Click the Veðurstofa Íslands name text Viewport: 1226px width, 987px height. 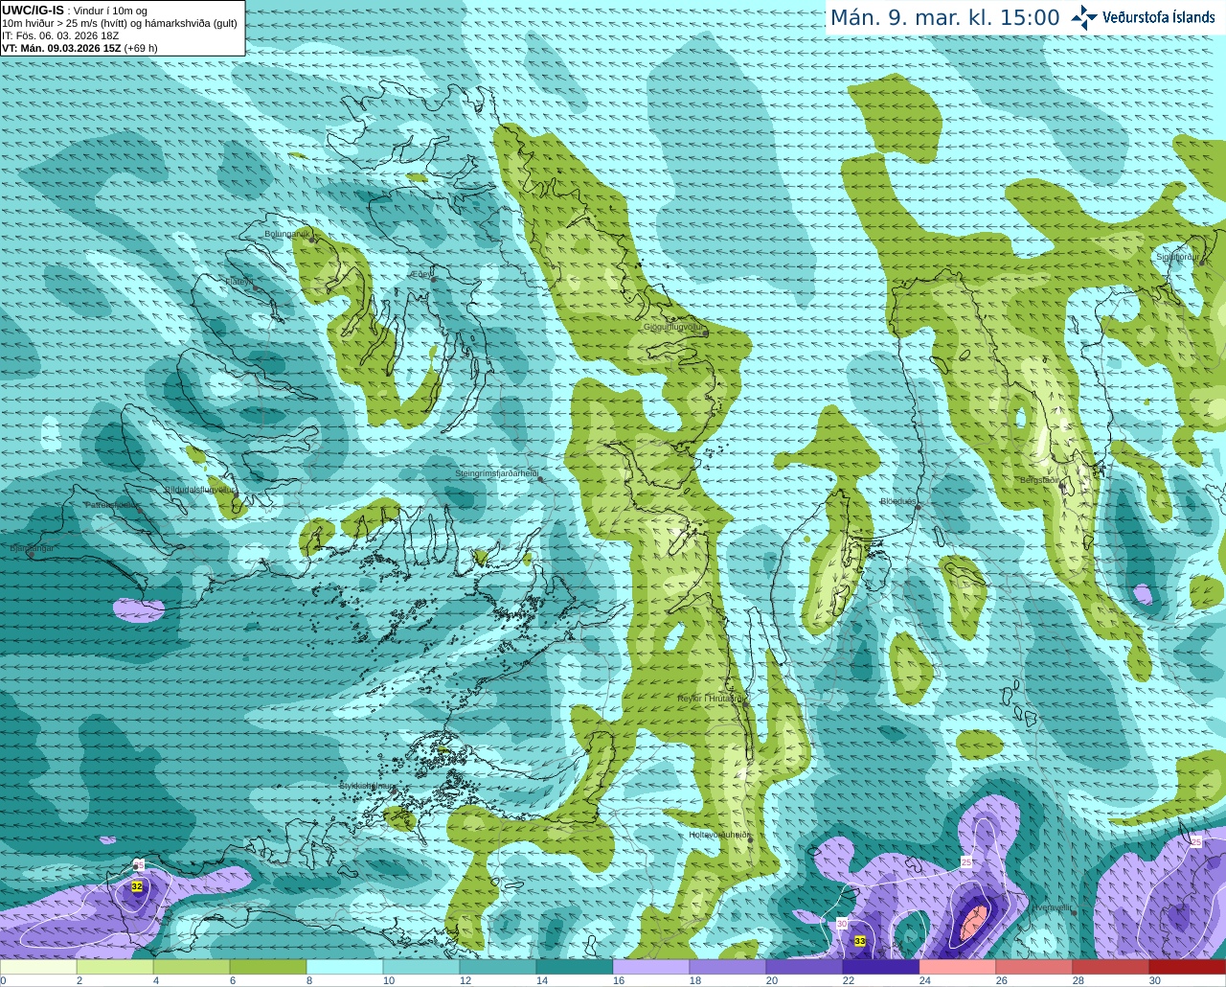point(1158,17)
